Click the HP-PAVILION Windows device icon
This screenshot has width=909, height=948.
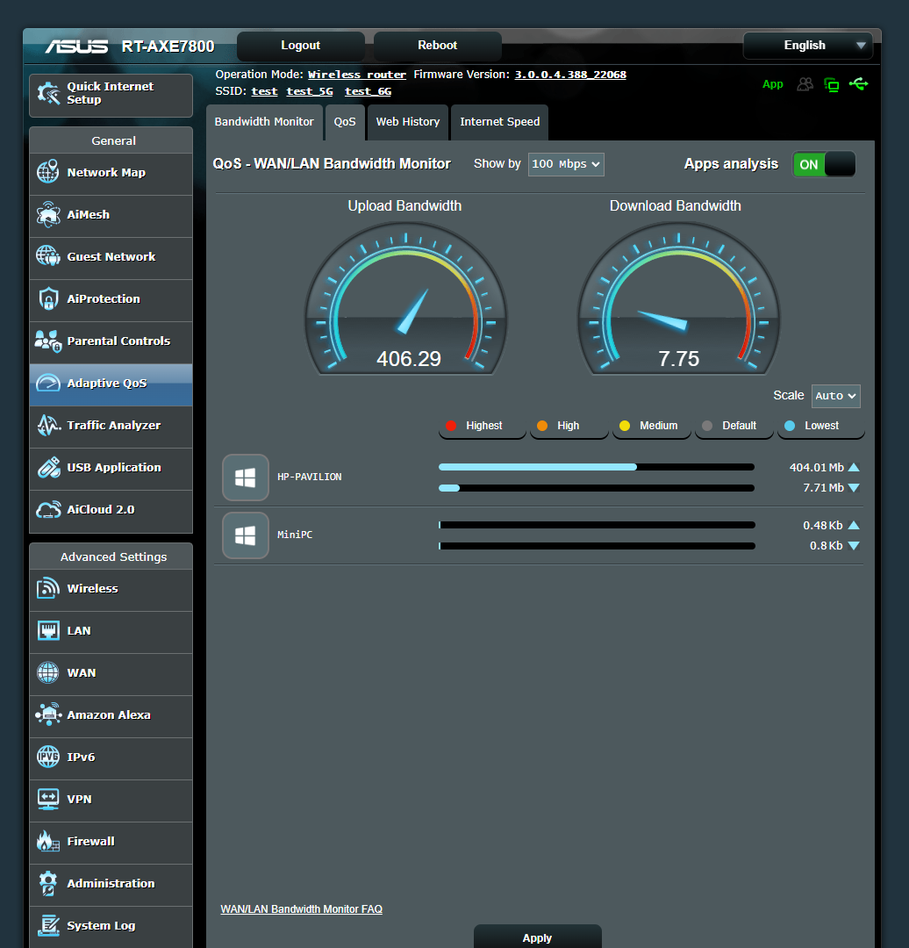point(246,478)
